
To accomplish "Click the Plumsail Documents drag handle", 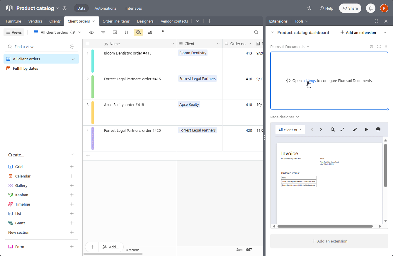I will click(x=386, y=47).
